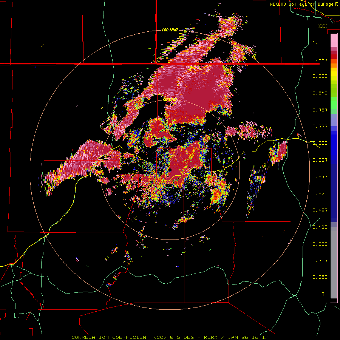Click the TH threshold label
The height and width of the screenshot is (340, 340).
tap(325, 294)
